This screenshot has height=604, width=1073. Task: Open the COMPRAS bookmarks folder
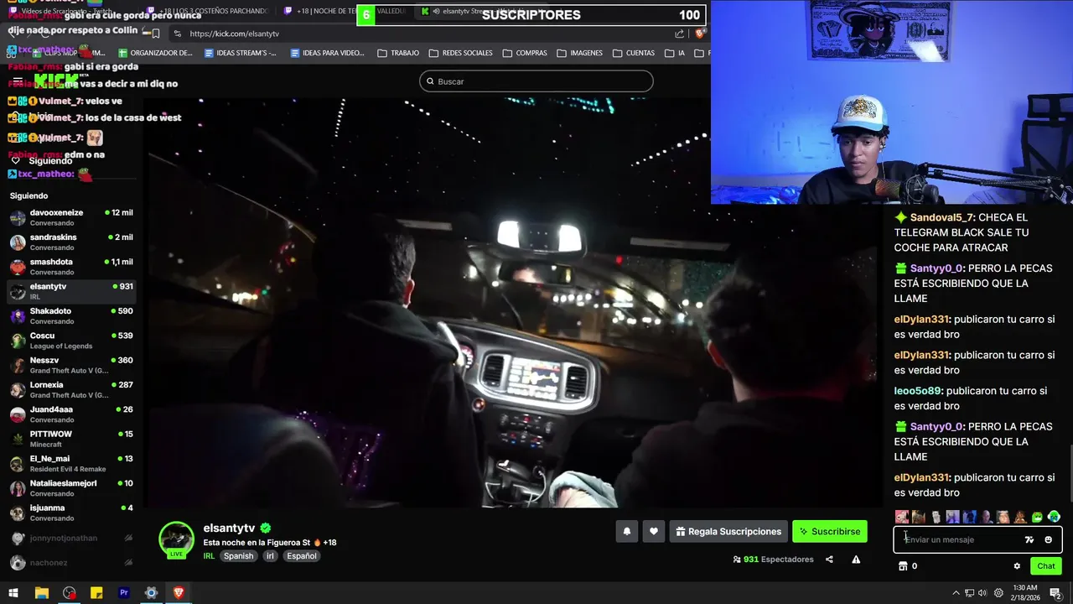(525, 53)
